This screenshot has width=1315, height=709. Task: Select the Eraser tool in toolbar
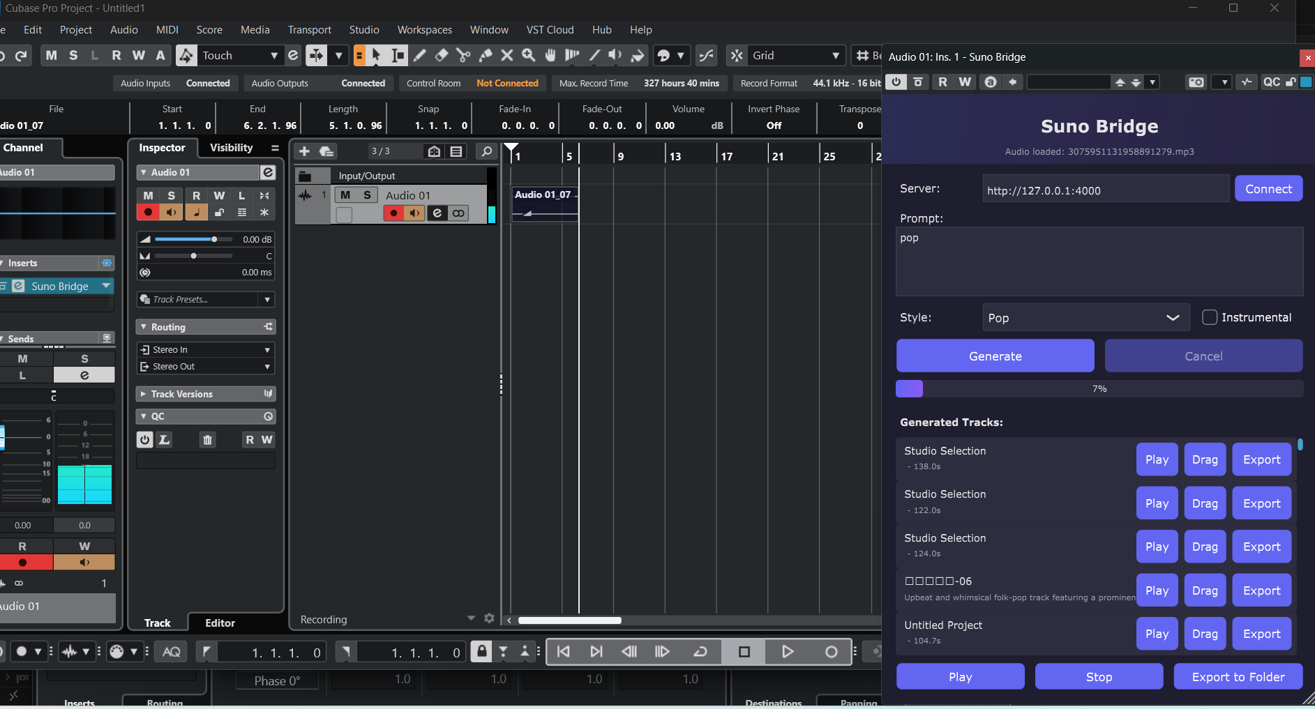(442, 56)
